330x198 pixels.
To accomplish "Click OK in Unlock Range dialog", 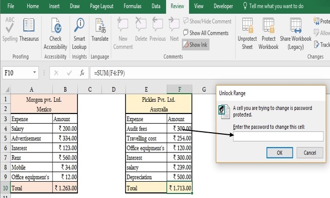I will point(279,153).
